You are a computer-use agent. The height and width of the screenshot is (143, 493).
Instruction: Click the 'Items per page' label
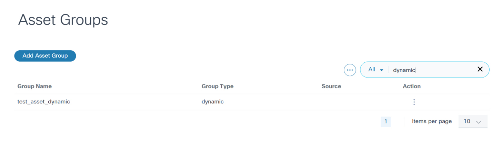point(432,121)
